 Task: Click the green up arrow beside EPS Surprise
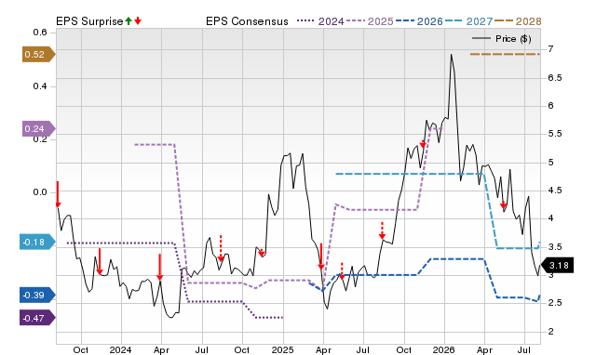129,21
